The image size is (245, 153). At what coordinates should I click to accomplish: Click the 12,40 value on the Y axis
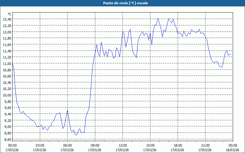[x=7, y=19]
